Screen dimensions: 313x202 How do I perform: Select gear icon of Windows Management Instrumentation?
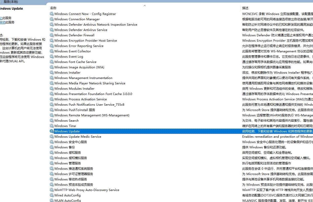[52, 78]
